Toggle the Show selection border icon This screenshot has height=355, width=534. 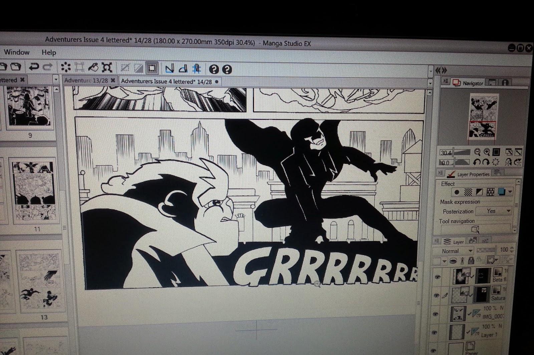[152, 68]
